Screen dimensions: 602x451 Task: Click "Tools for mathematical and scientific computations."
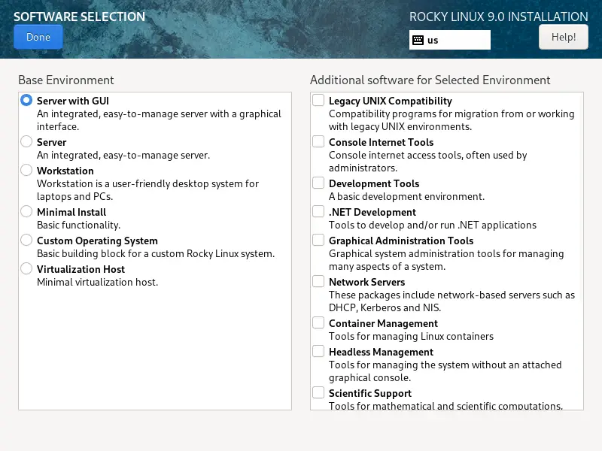(445, 406)
